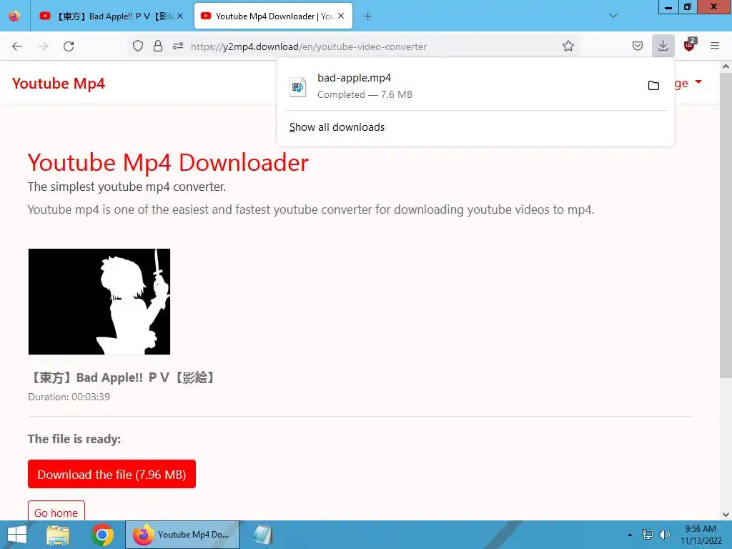Save page to Pocket
Image resolution: width=732 pixels, height=549 pixels.
coord(637,46)
